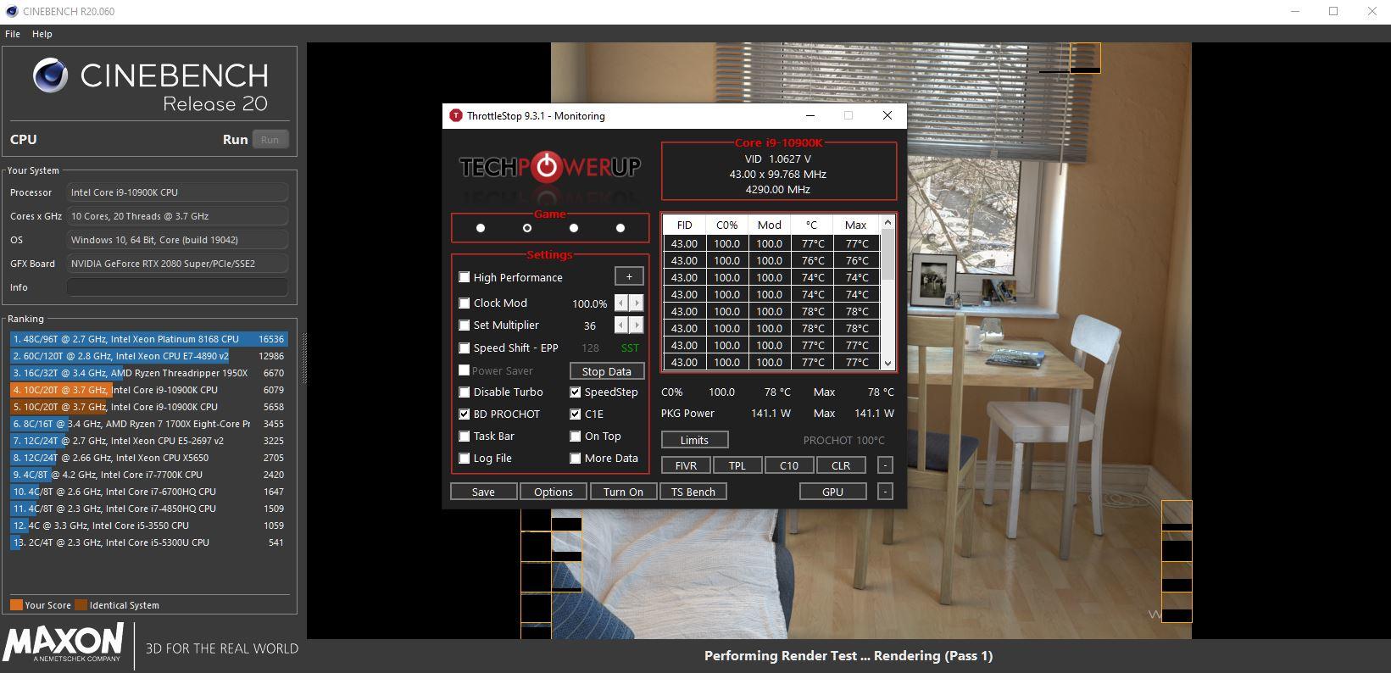Click the Set Multiplier increase arrow
The image size is (1391, 673).
click(x=637, y=325)
